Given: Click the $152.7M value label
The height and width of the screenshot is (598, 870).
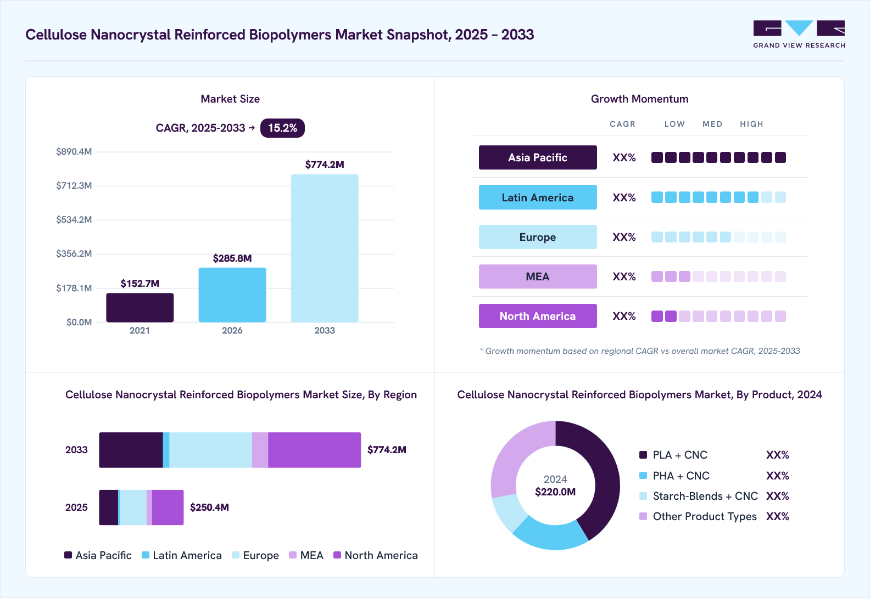Looking at the screenshot, I should 140,284.
